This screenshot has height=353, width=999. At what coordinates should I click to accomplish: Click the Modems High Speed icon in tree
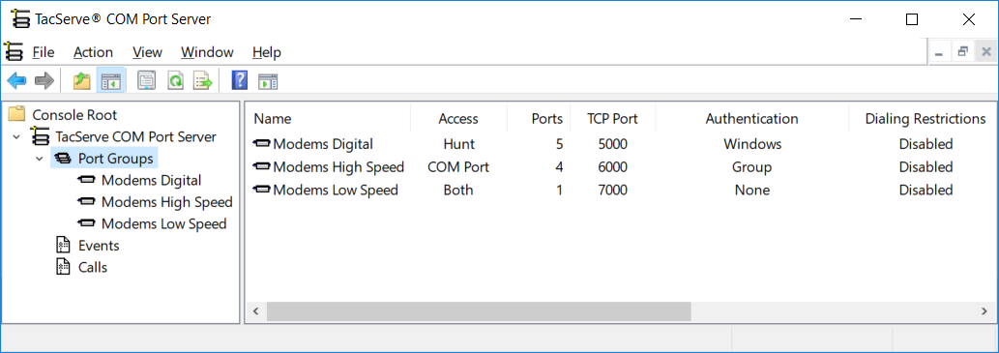[x=87, y=202]
